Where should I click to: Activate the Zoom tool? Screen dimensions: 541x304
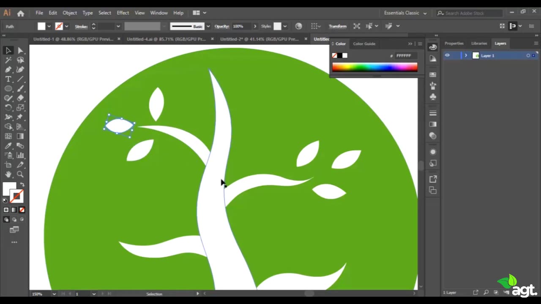coord(20,174)
